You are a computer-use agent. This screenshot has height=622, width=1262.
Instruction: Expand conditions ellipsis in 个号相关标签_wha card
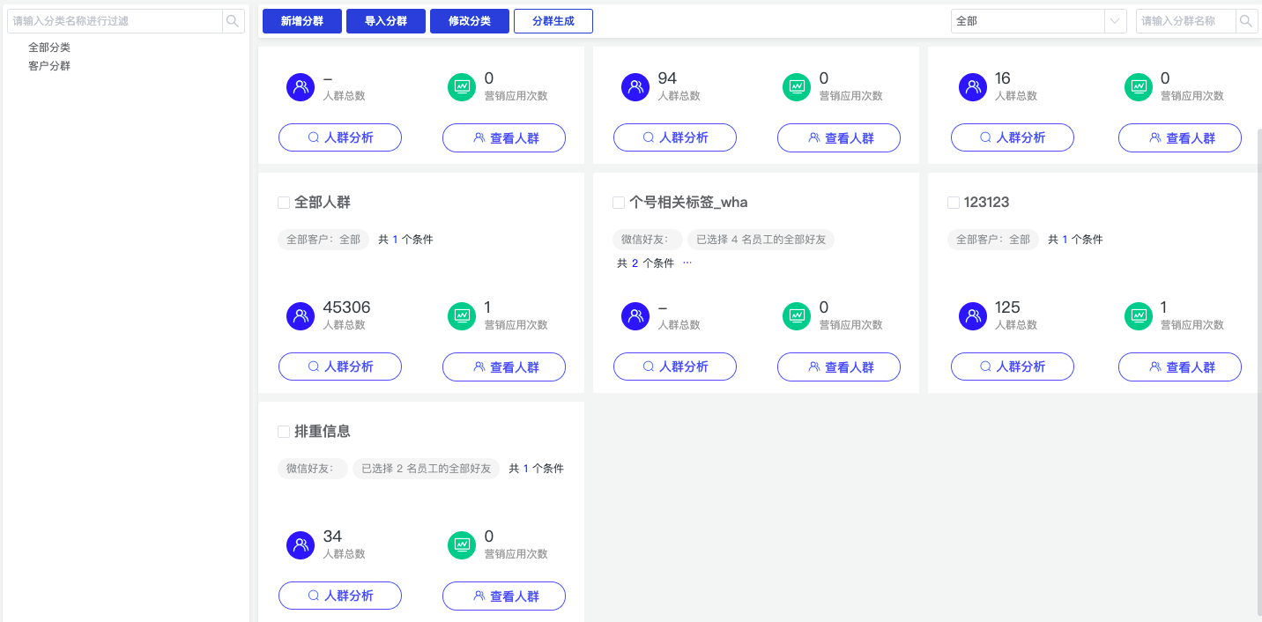tap(687, 263)
